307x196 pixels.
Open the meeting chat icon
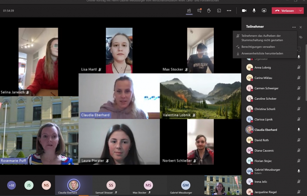pyautogui.click(x=199, y=11)
